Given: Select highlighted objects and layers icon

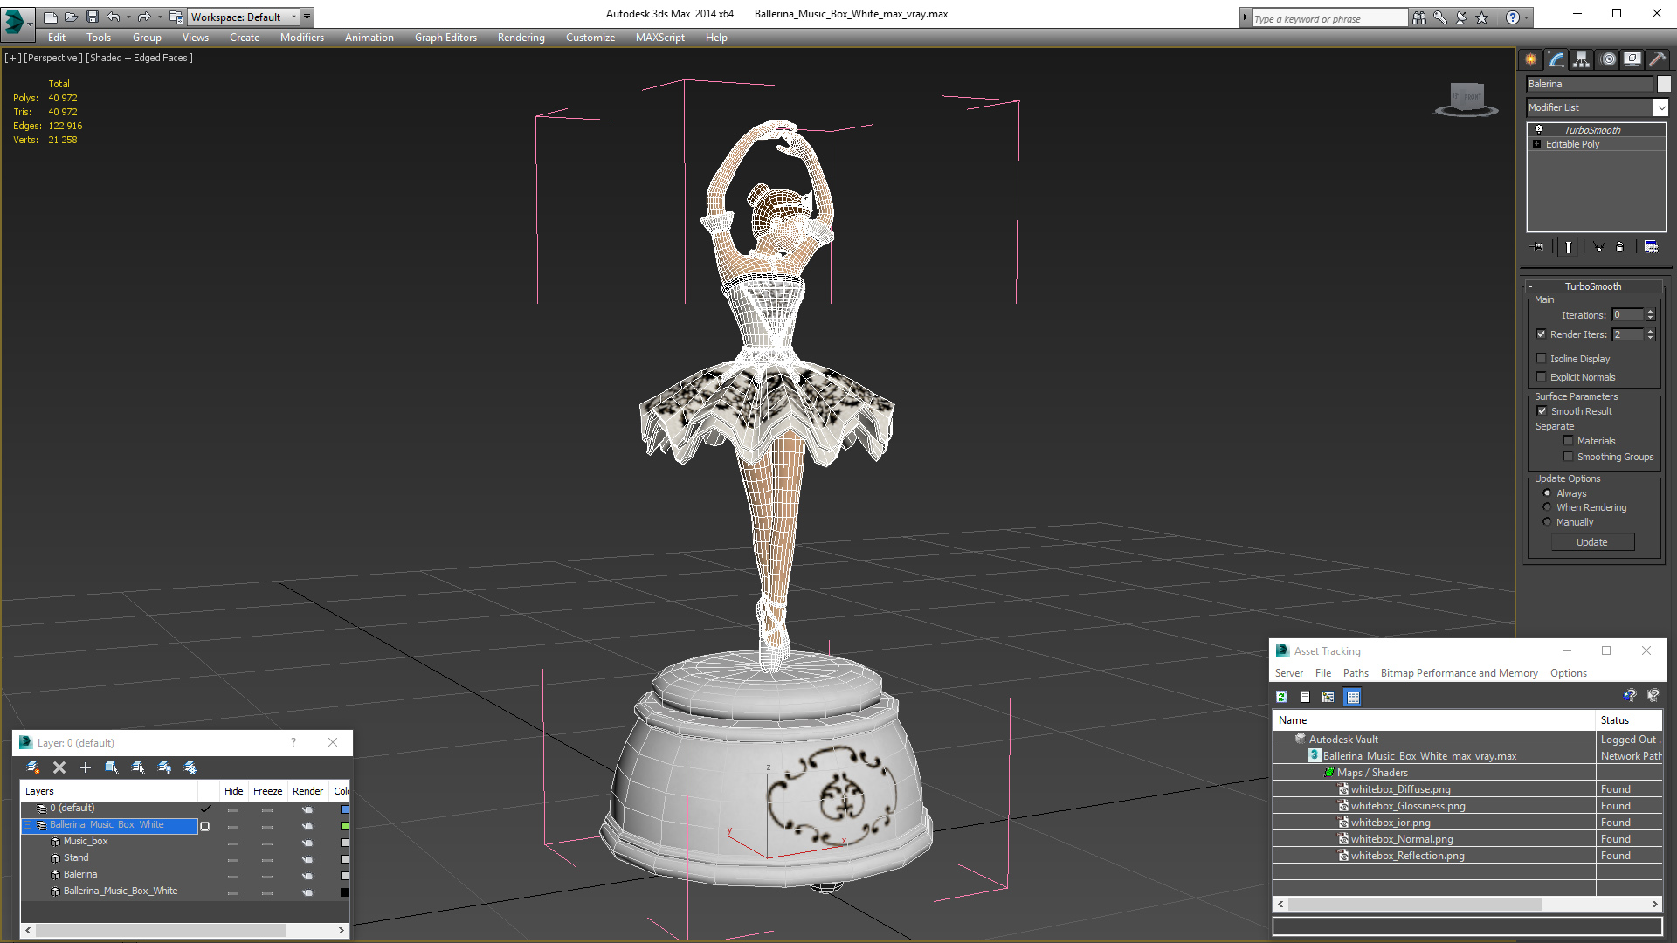Looking at the screenshot, I should tap(112, 767).
